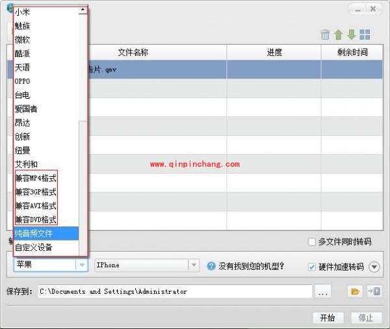Click the browse ... button
The image size is (390, 329).
click(323, 291)
